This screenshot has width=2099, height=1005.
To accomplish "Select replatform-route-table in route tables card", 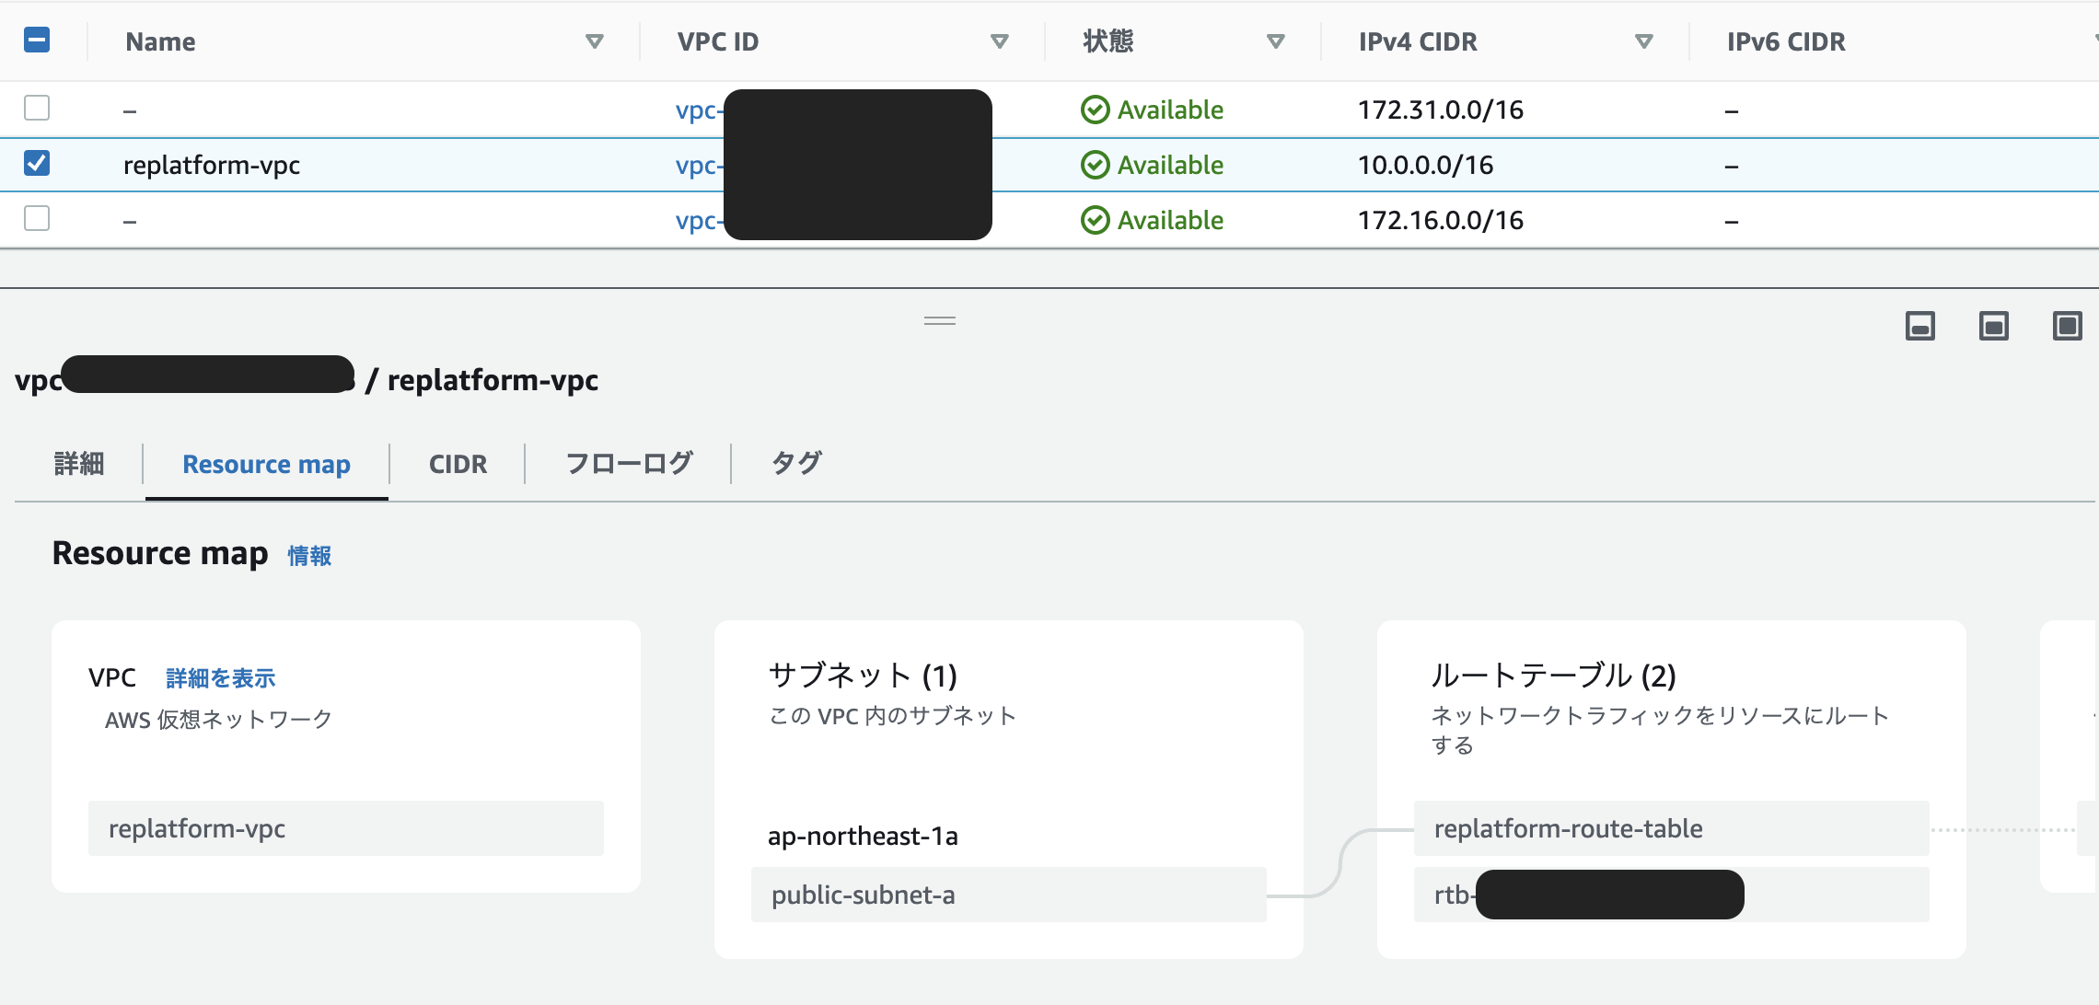I will click(1672, 828).
